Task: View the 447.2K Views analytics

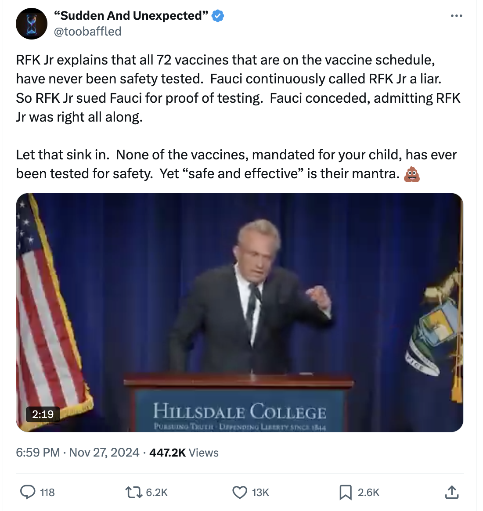Action: point(184,453)
